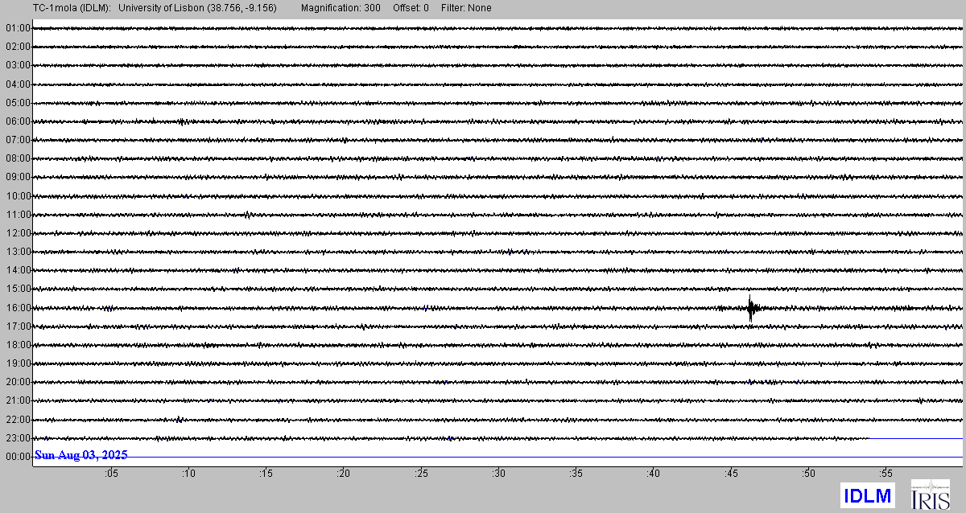
Task: Click the :25 minute axis label
Action: pos(421,475)
